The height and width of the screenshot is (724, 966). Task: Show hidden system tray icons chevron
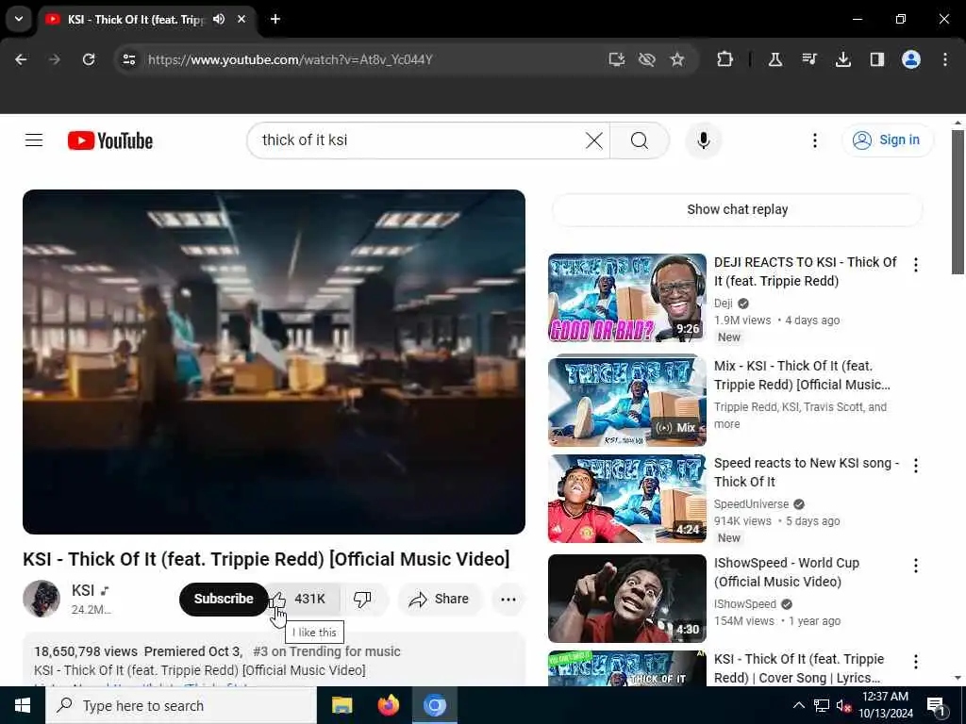point(798,705)
